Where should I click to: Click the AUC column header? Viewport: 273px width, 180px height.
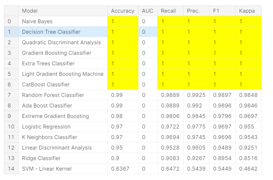148,11
